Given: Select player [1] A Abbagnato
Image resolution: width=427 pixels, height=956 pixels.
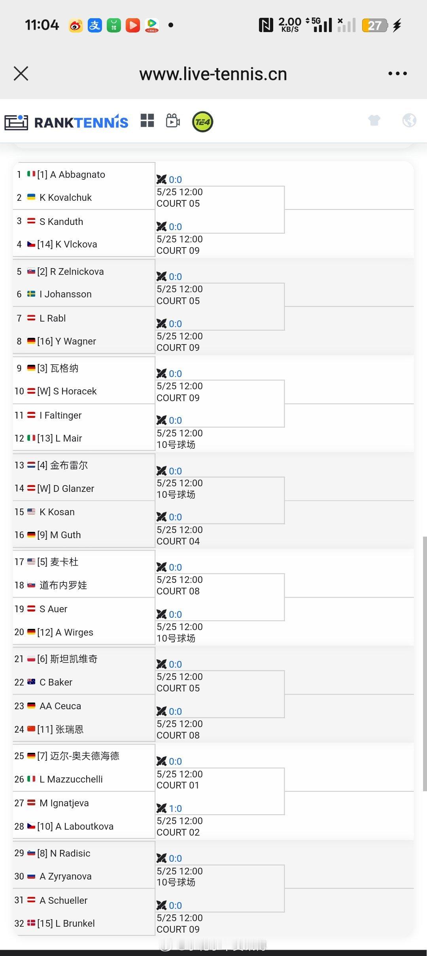Looking at the screenshot, I should click(71, 175).
